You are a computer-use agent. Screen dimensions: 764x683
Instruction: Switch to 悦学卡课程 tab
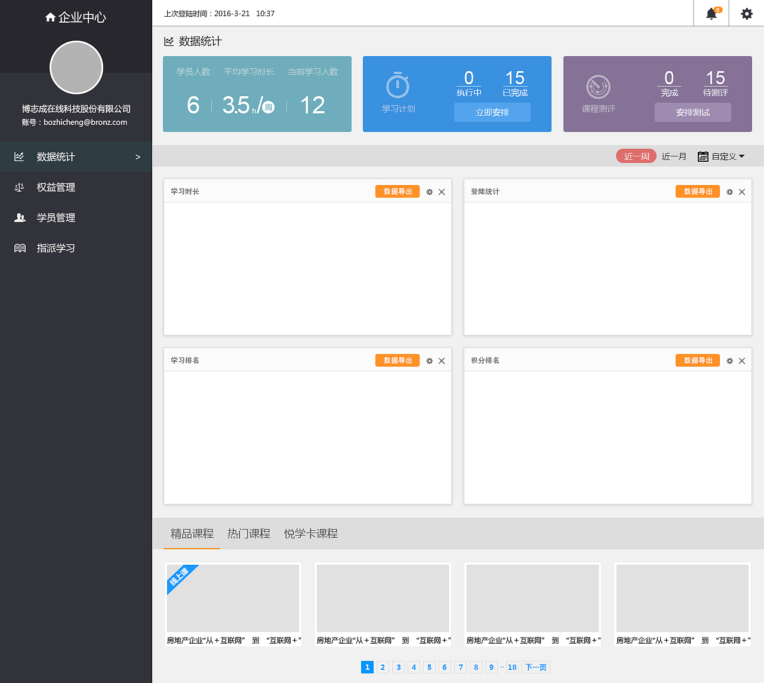311,534
